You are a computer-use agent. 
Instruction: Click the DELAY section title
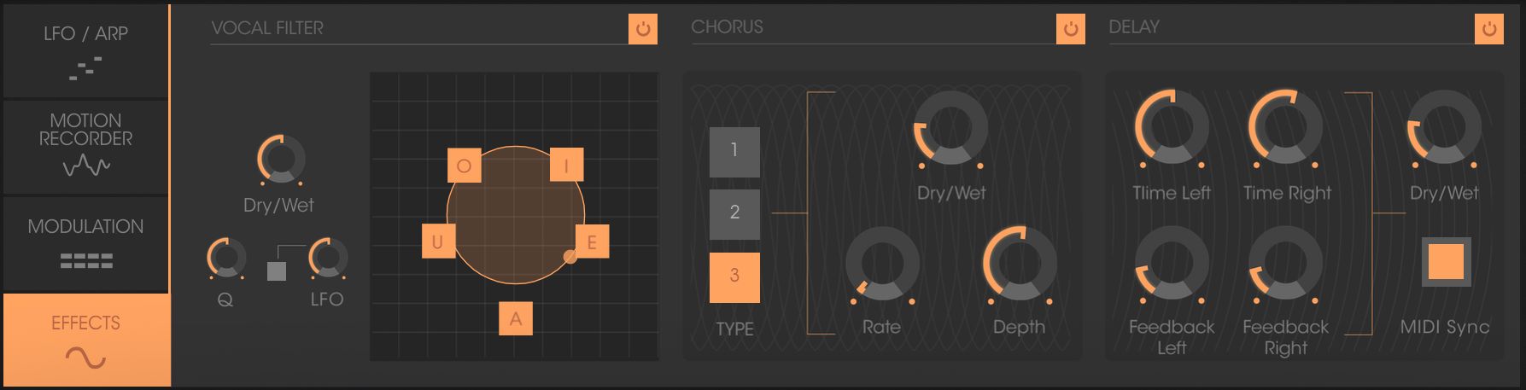tap(1134, 27)
